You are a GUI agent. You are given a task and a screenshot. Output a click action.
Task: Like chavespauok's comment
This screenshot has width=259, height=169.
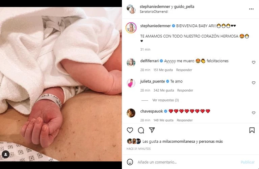pyautogui.click(x=254, y=113)
